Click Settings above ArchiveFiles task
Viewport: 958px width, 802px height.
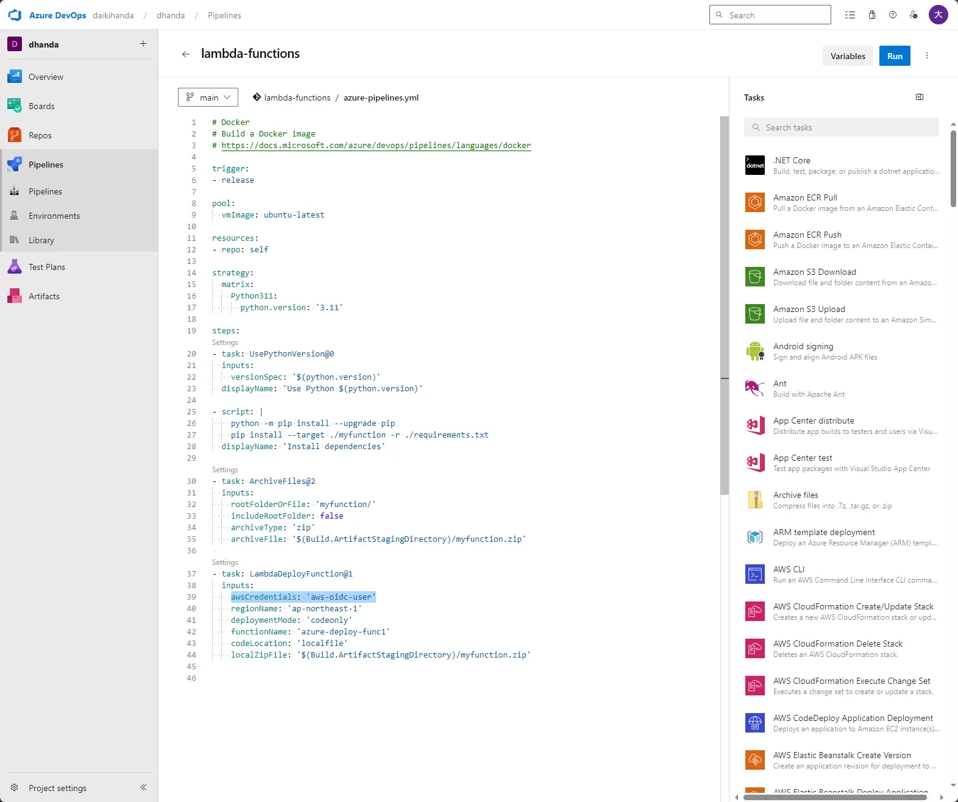tap(225, 470)
